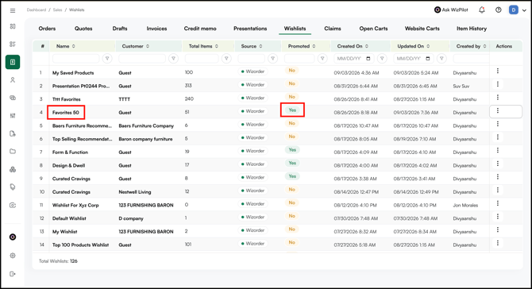The image size is (532, 289).
Task: Open the Ttt Favorites wishlist
Action: (x=67, y=99)
